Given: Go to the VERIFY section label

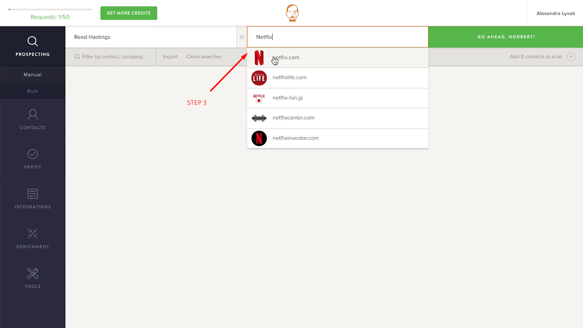Looking at the screenshot, I should (x=32, y=167).
